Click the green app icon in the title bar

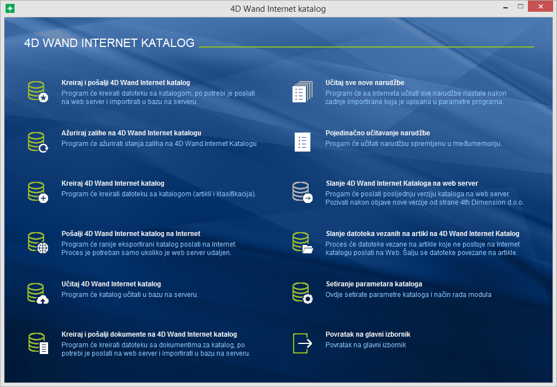click(10, 8)
